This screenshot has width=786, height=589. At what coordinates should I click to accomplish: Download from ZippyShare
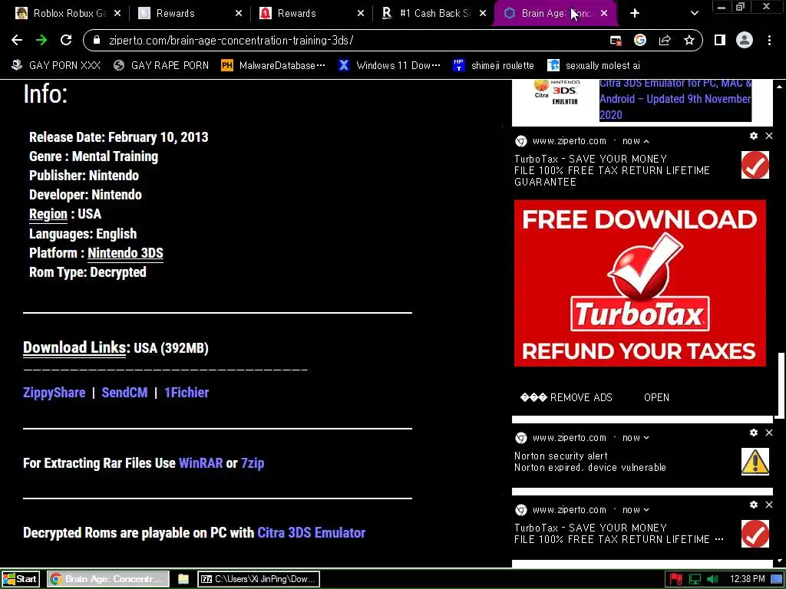tap(54, 393)
